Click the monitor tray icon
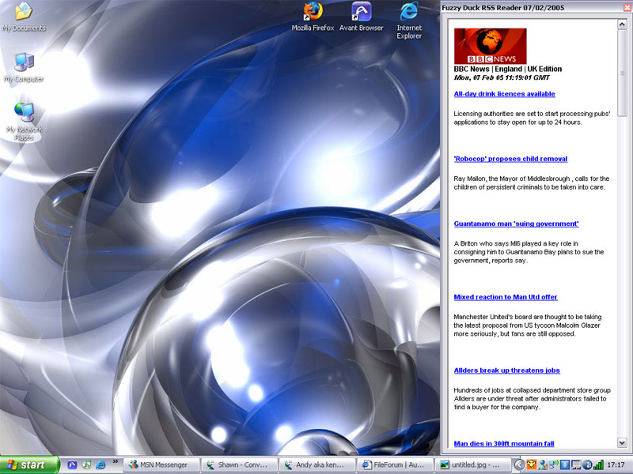 [576, 465]
